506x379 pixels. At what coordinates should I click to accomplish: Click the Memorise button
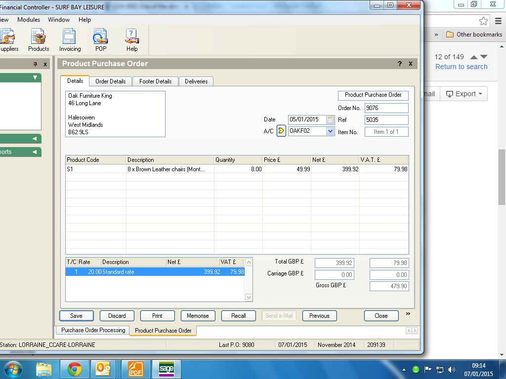198,316
